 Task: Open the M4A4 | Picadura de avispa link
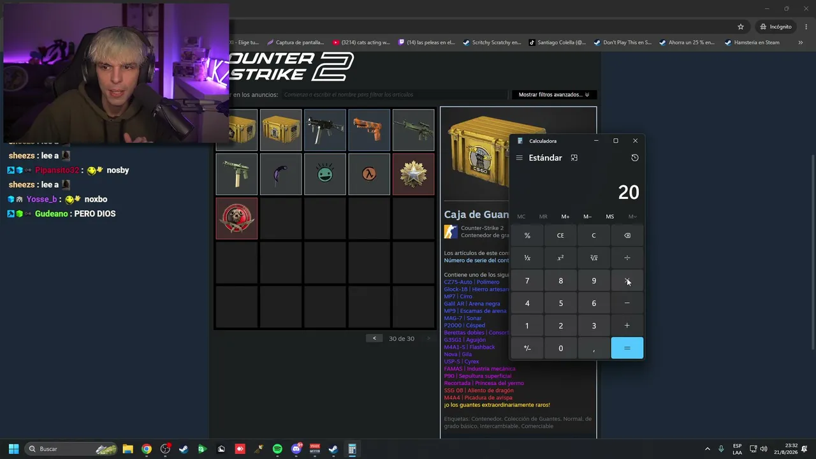[x=478, y=398]
